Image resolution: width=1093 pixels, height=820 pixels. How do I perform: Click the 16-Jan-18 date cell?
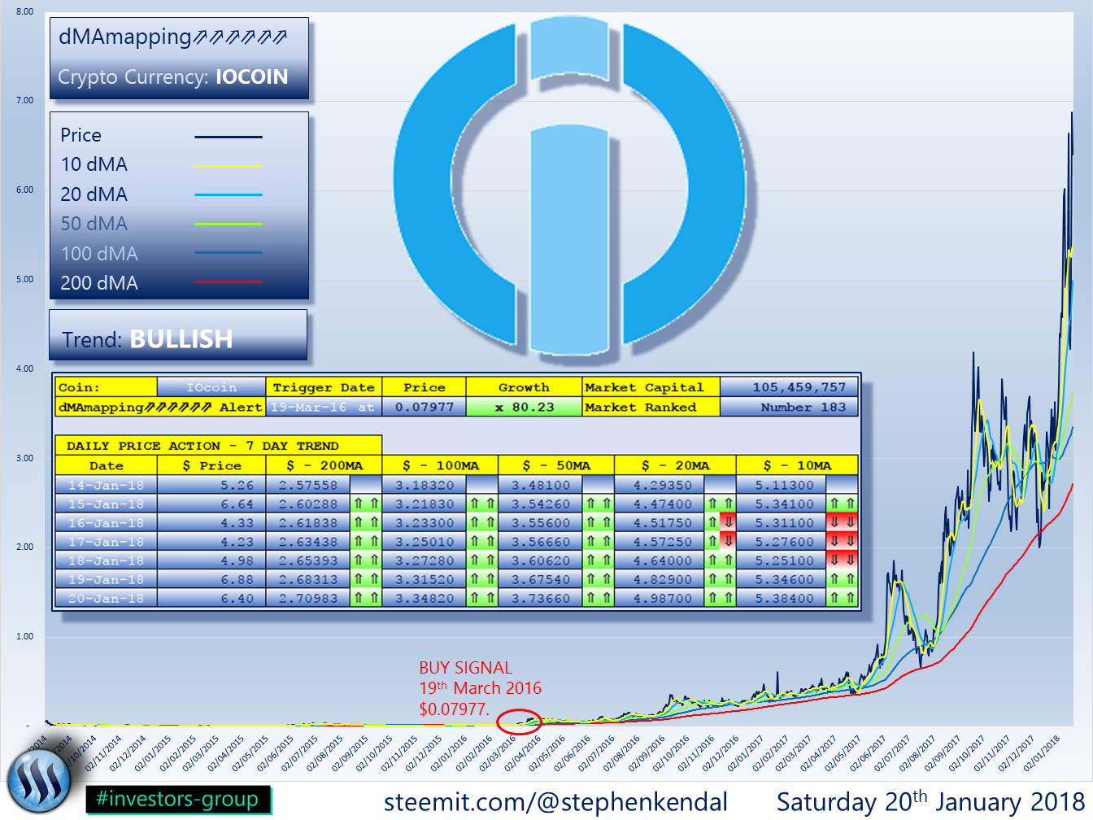(106, 523)
